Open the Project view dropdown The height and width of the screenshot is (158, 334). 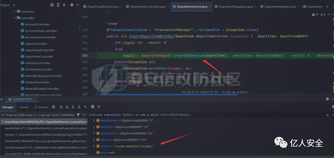coord(14,5)
